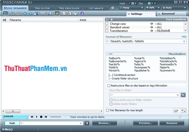The height and width of the screenshot is (132, 189).
Task: Select Track number format 1
Action: point(130,4)
